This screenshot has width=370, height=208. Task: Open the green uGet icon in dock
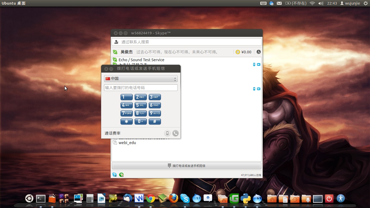[x=234, y=199]
